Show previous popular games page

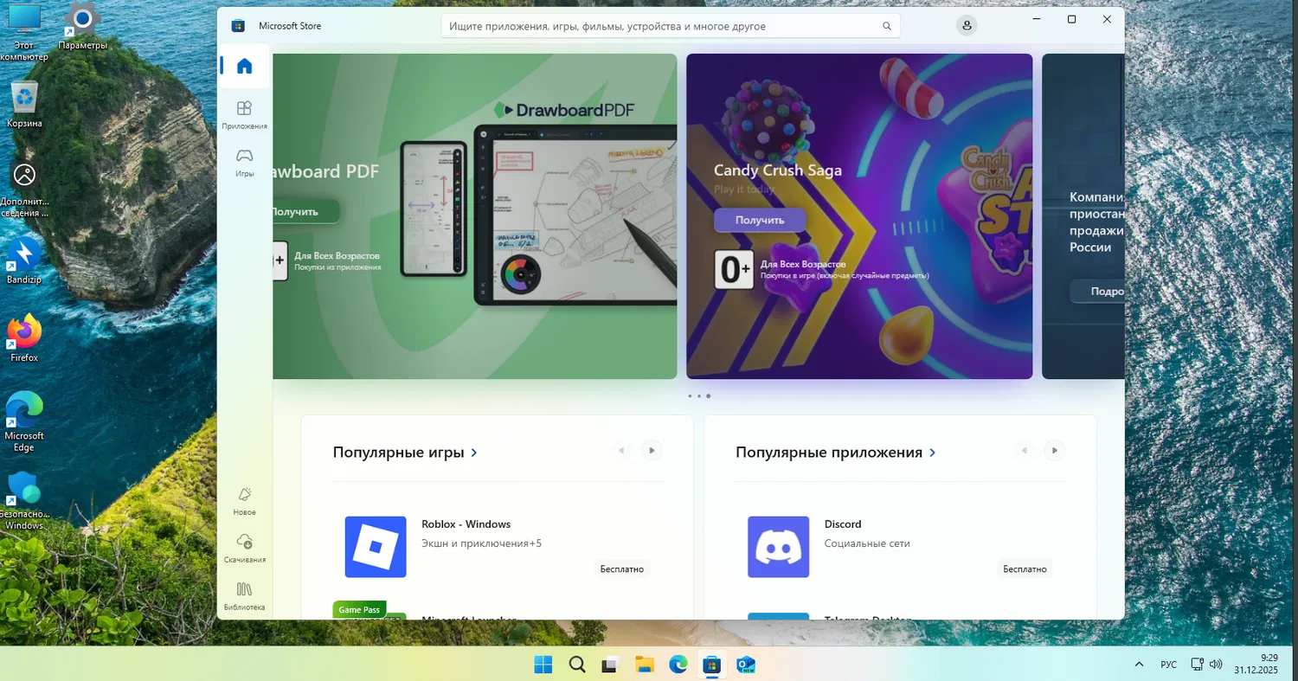pos(620,450)
